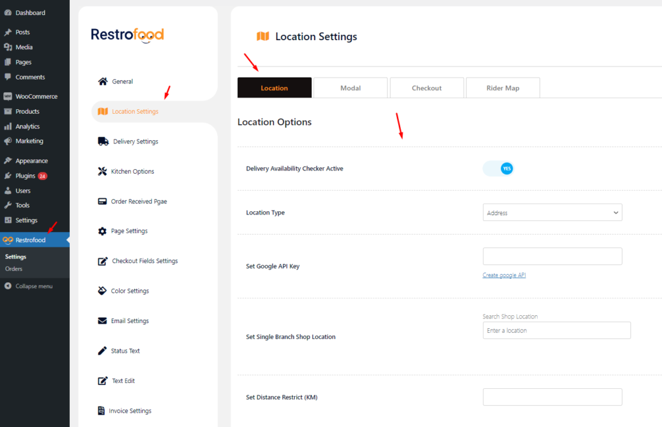Click the envelope icon for Email Settings

point(102,321)
